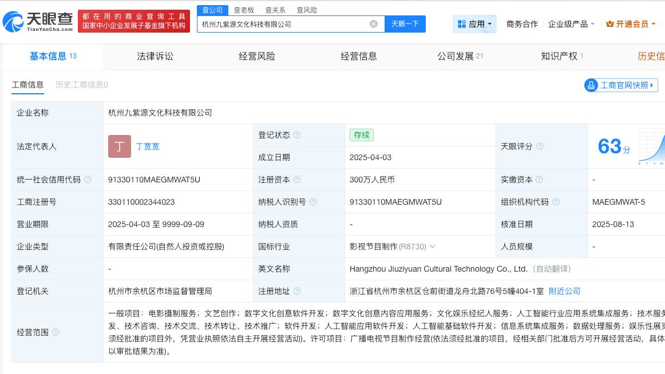Viewport: 665px width, 374px height.
Task: Switch to the 法律诉讼 tab
Action: click(x=155, y=56)
